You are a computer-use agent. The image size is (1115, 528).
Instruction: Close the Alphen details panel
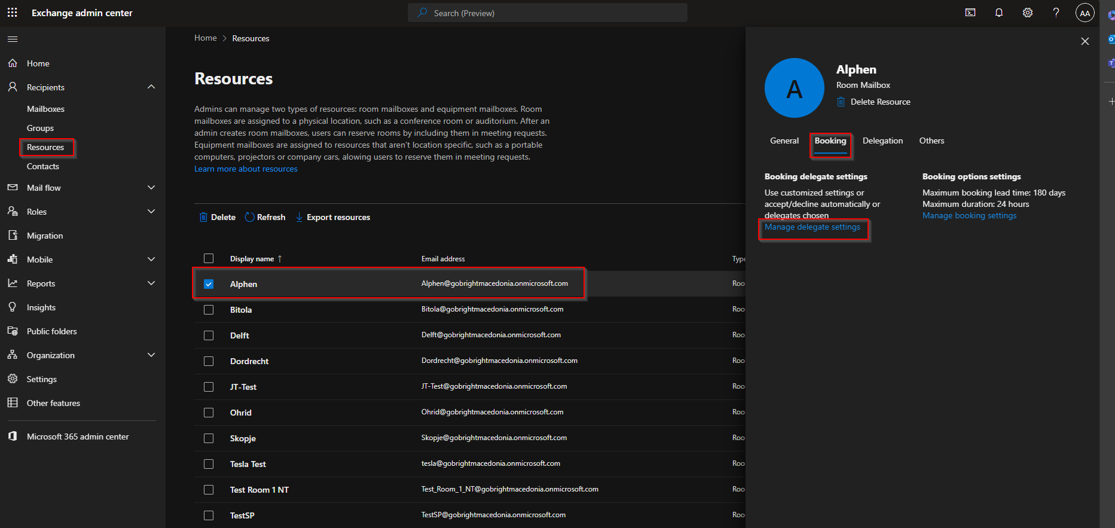tap(1085, 41)
